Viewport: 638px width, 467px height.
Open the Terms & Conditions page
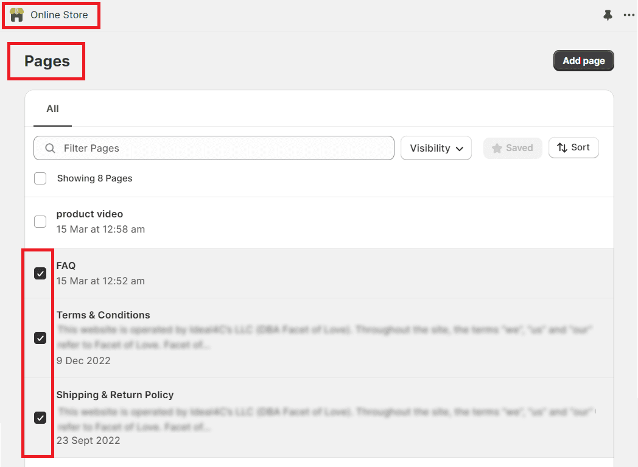pyautogui.click(x=103, y=315)
